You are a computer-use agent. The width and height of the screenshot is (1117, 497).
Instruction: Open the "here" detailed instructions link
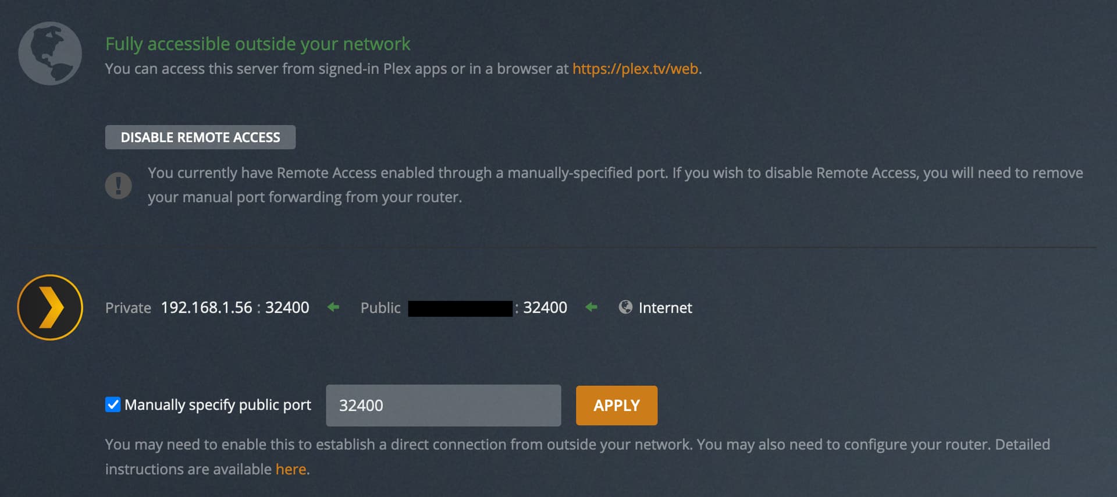click(291, 469)
